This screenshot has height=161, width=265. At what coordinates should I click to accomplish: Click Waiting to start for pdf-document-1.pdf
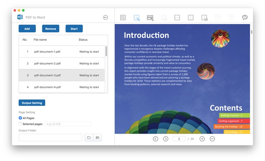[x=89, y=52]
